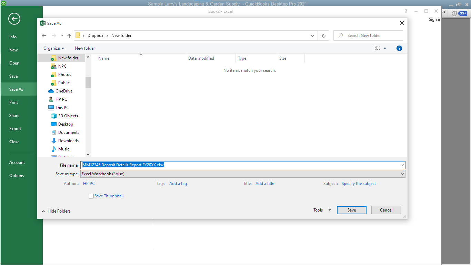Viewport: 471px width, 265px height.
Task: Click the HP PC author link
Action: pos(89,184)
